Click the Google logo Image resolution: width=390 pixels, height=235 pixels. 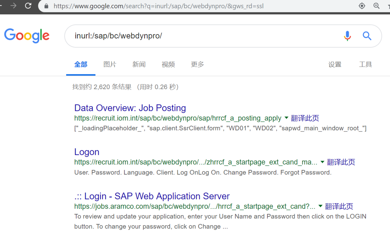coord(27,36)
